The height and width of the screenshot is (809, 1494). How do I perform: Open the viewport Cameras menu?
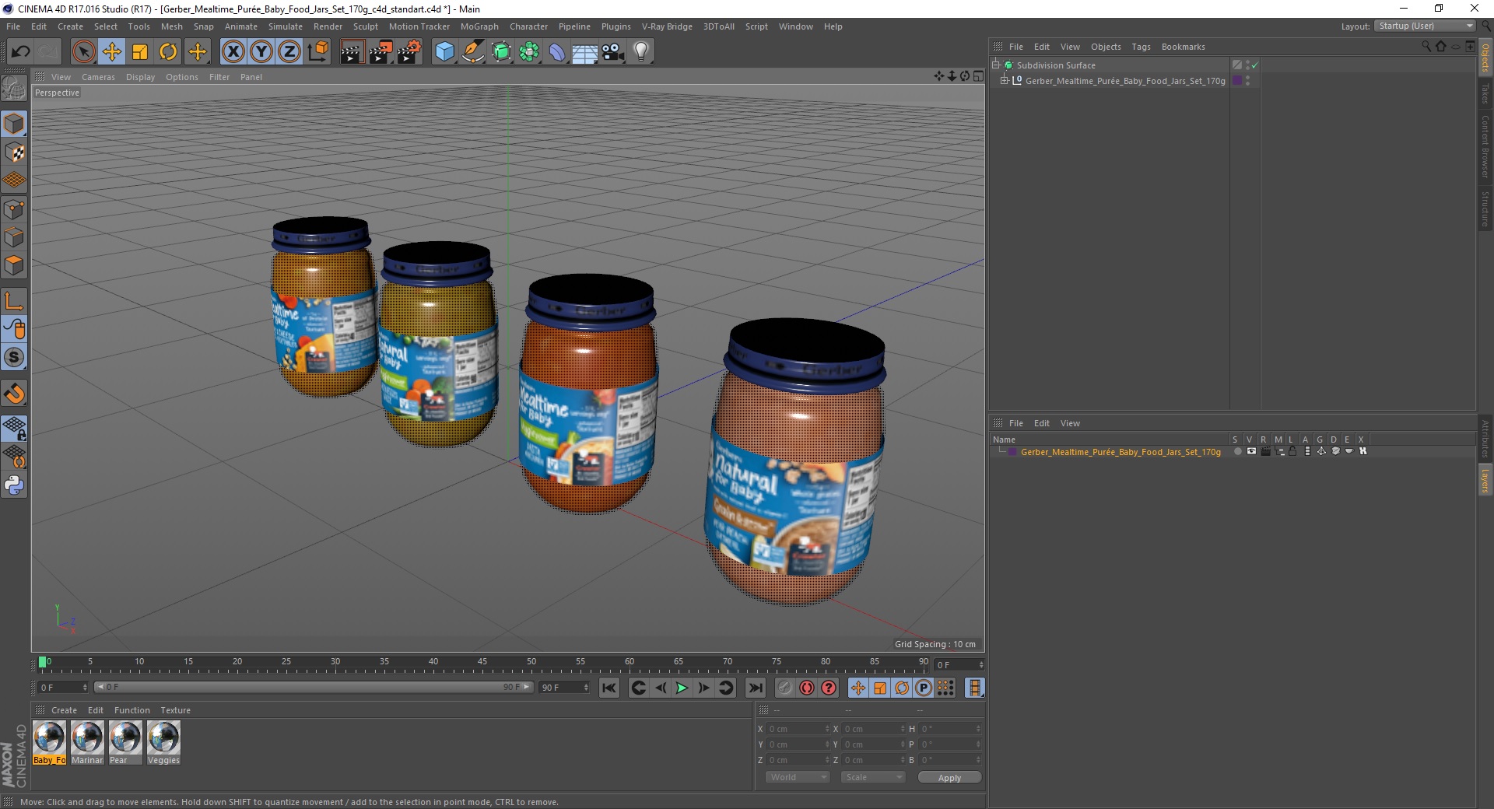98,77
